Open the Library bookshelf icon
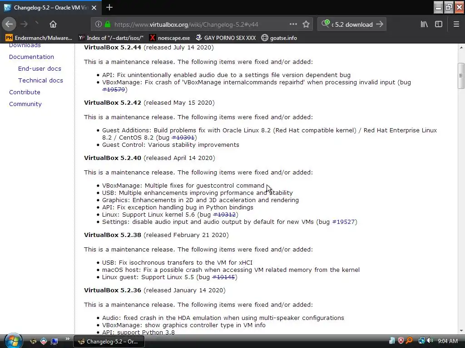465x348 pixels. coord(424,24)
